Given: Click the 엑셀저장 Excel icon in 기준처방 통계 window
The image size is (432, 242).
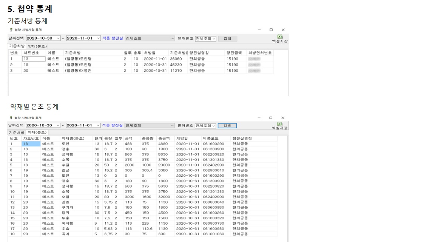Looking at the screenshot, I should click(280, 37).
